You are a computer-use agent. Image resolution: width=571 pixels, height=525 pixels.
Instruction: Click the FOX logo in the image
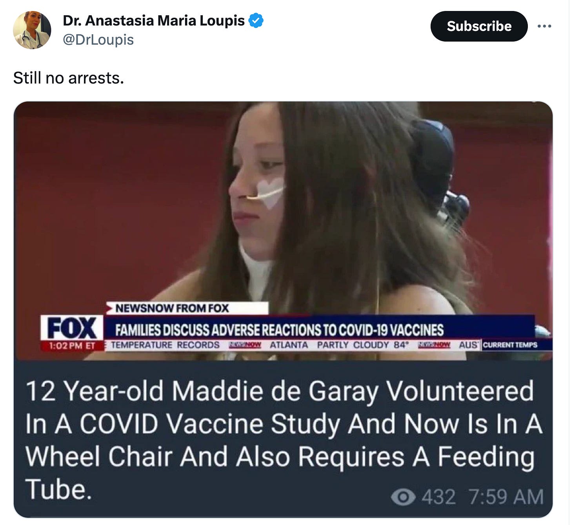[x=72, y=328]
